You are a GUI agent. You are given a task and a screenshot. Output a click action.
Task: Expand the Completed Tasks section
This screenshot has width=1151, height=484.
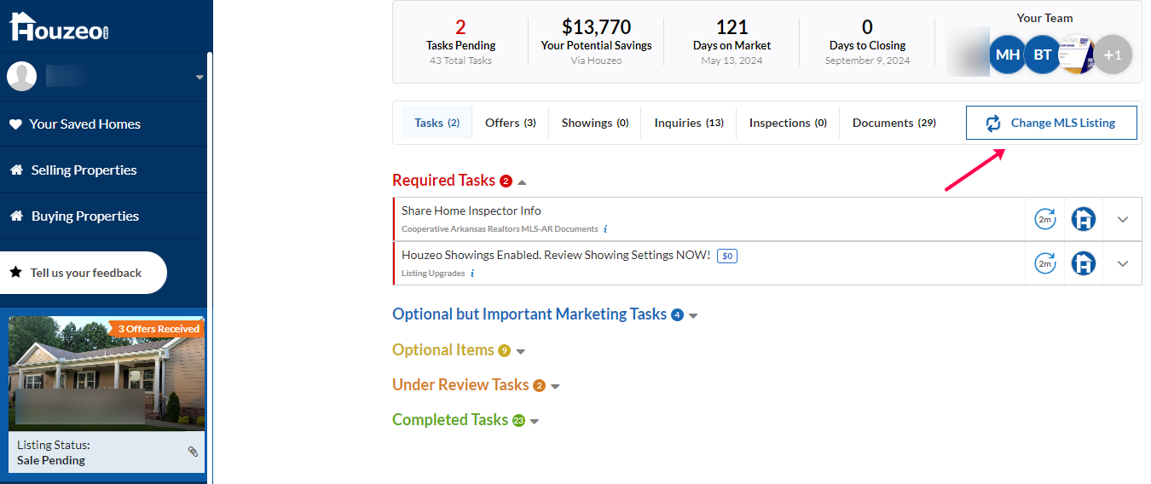535,421
